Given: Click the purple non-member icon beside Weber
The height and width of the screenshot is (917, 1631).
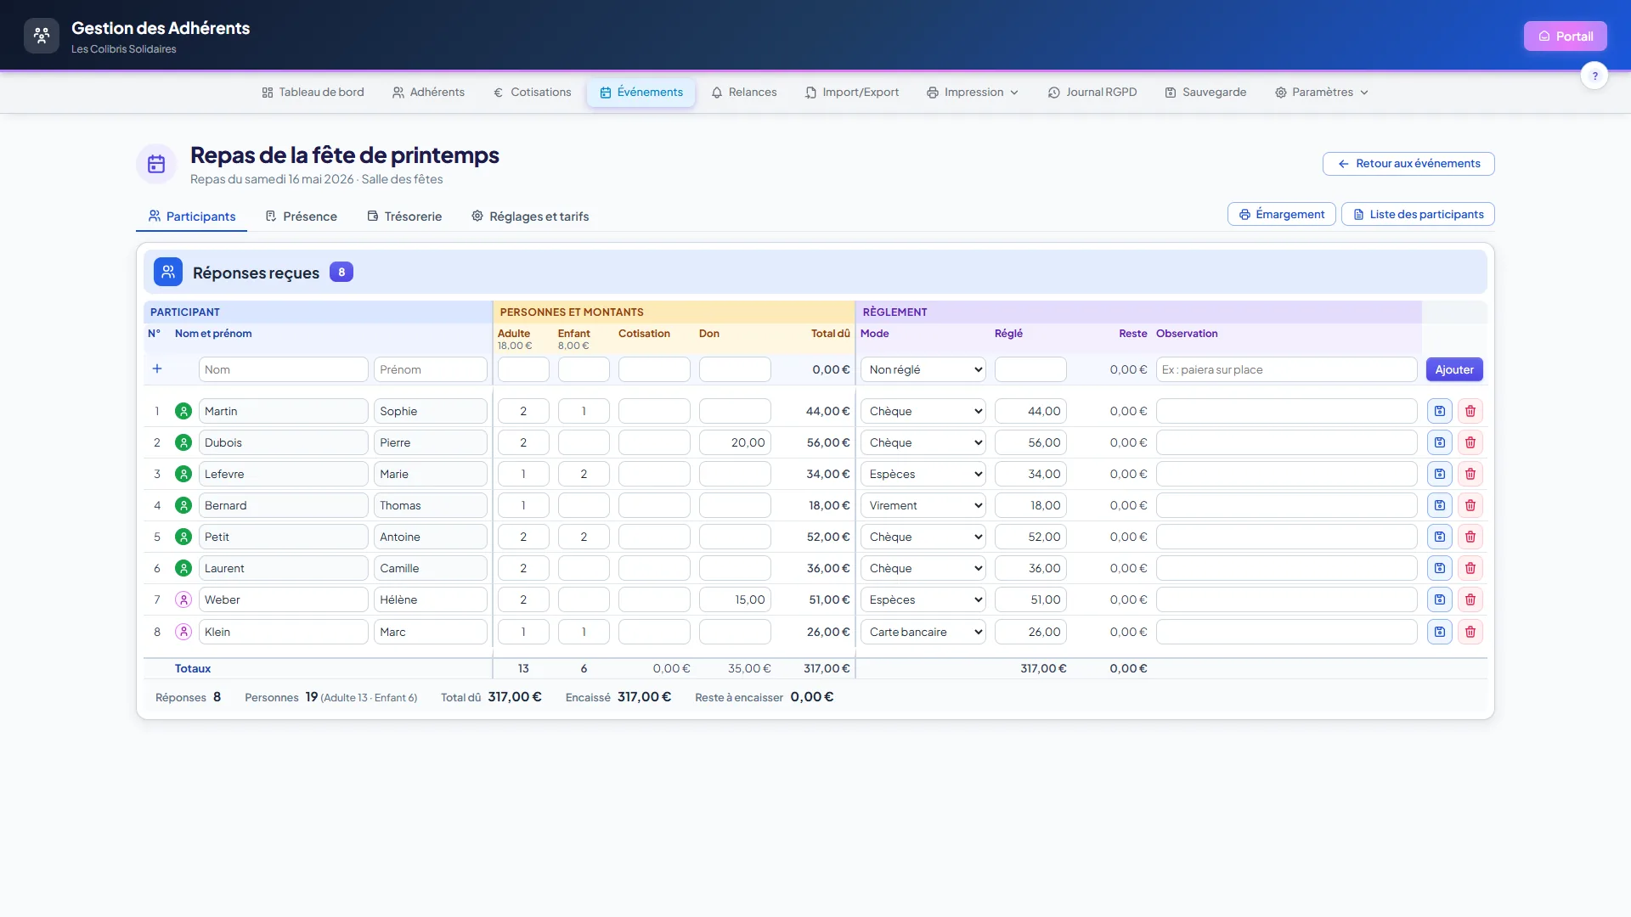Looking at the screenshot, I should (x=183, y=599).
